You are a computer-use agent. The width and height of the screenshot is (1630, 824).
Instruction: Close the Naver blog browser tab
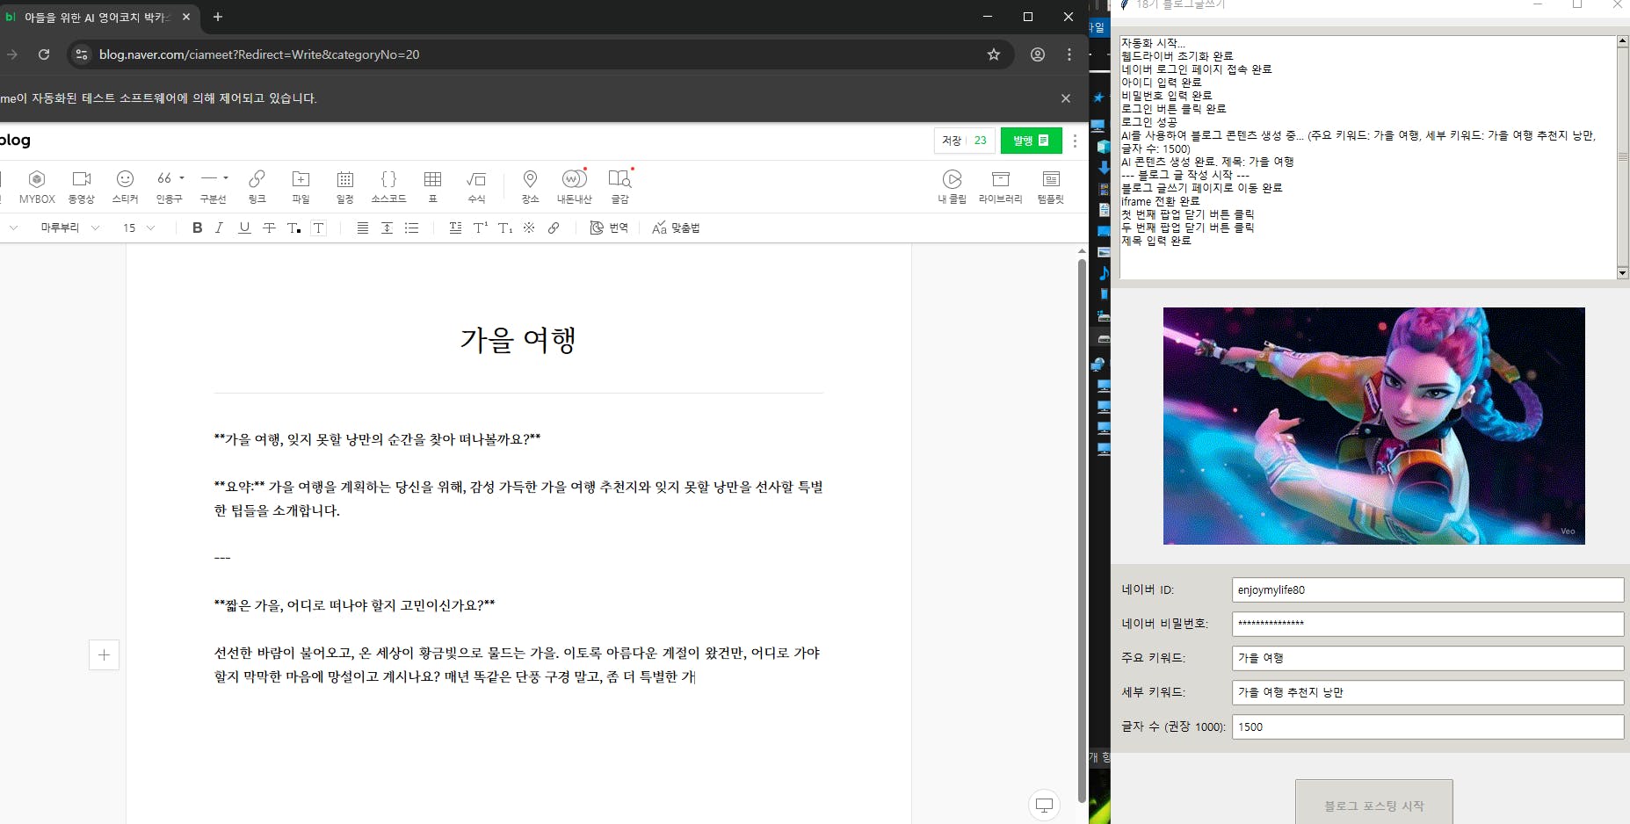point(186,17)
